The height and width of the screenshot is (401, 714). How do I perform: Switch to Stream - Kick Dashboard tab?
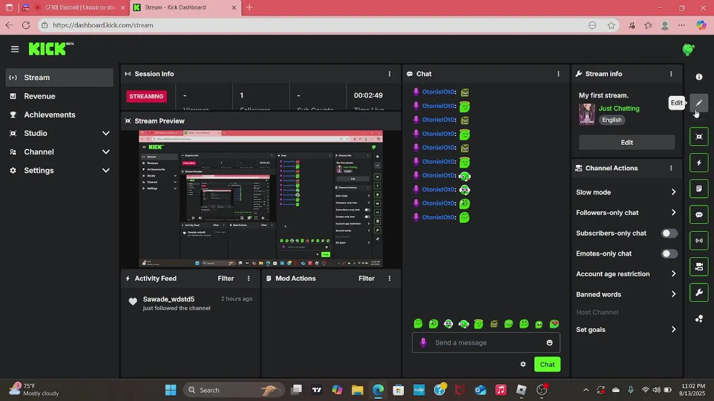pos(185,7)
